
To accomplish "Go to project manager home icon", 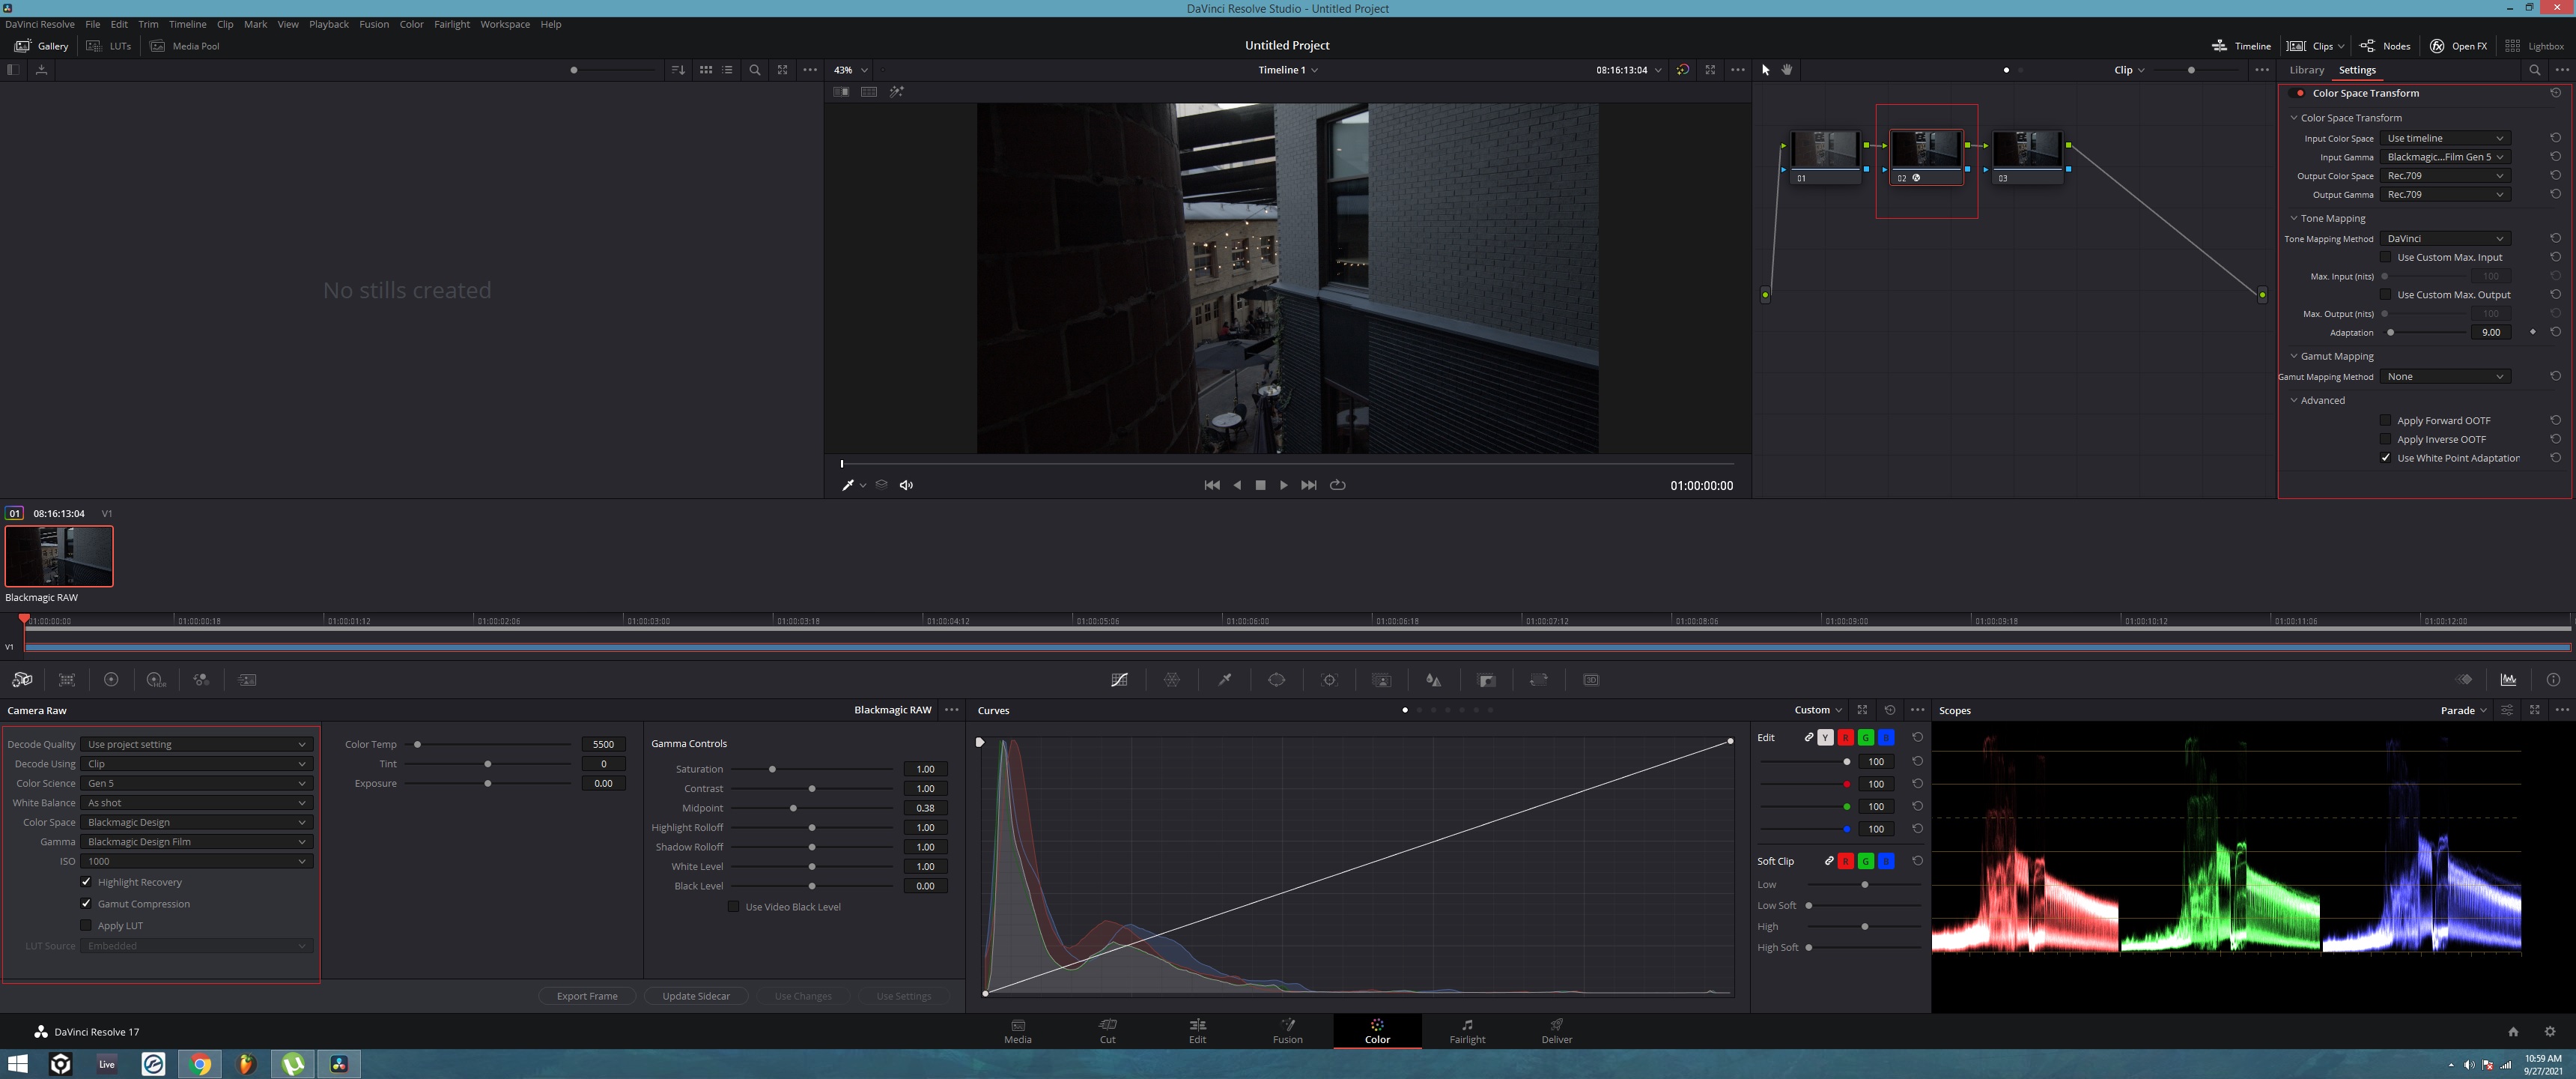I will (x=2513, y=1032).
